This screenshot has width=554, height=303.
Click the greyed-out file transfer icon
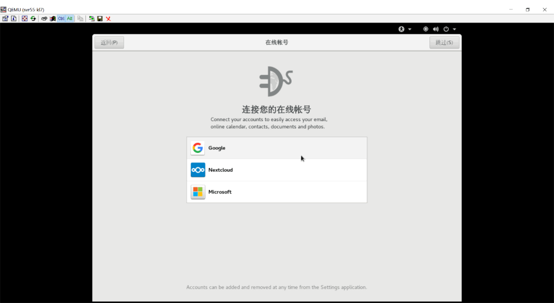tap(80, 18)
